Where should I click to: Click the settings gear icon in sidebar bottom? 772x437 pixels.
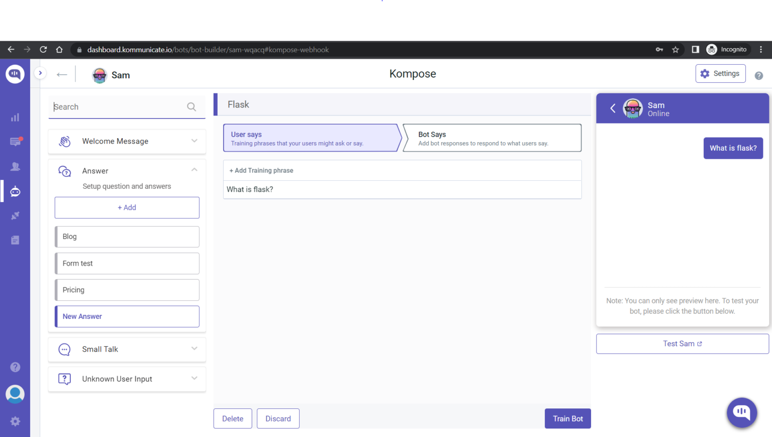(15, 421)
